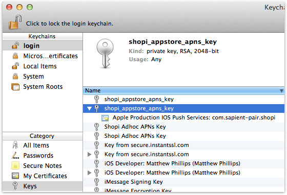Click the Category section header
Image resolution: width=287 pixels, height=195 pixels.
[43, 136]
